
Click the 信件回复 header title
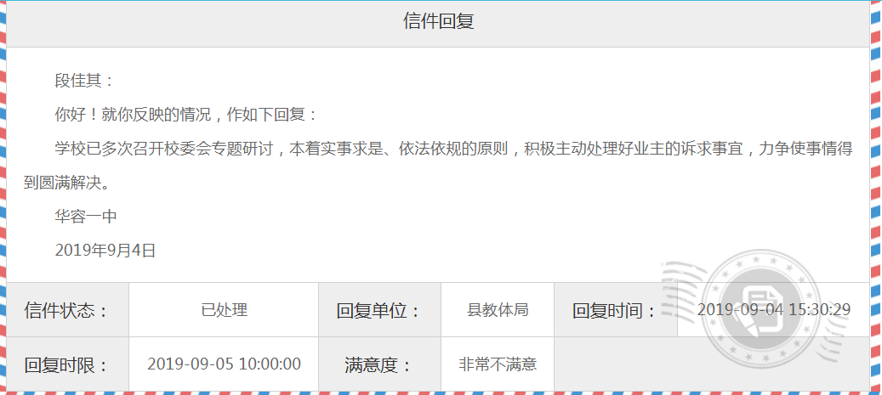point(438,21)
